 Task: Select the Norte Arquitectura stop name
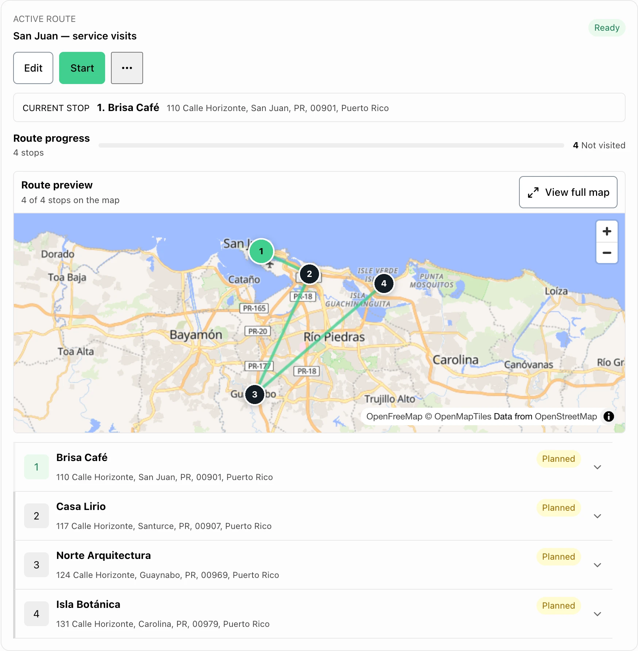click(103, 555)
